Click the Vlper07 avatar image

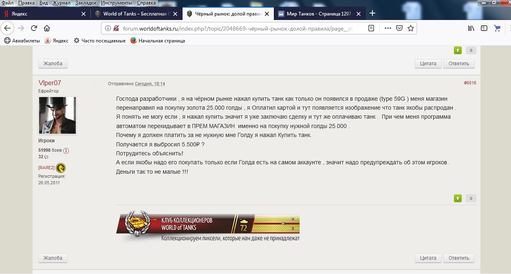tap(57, 115)
